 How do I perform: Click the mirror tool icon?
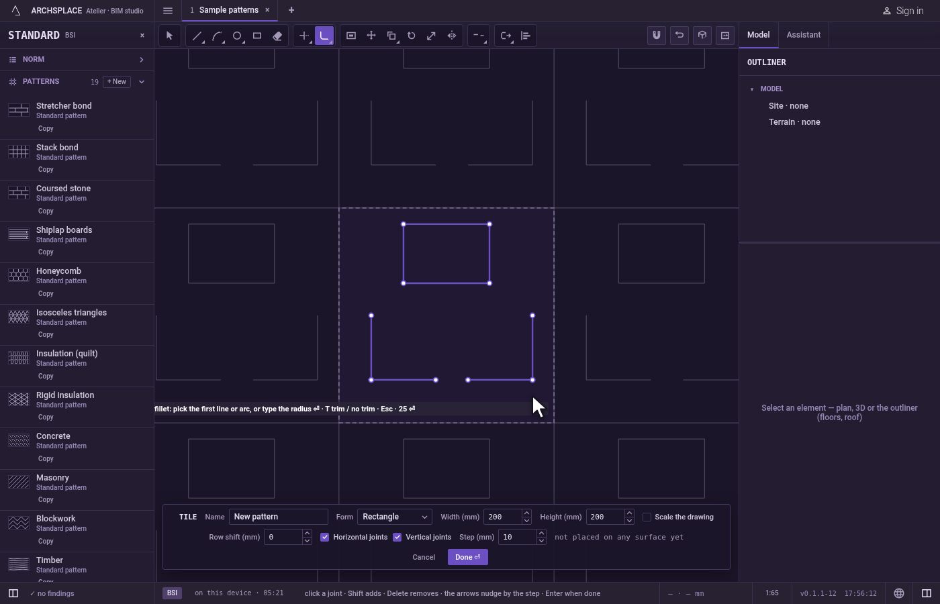tap(452, 36)
